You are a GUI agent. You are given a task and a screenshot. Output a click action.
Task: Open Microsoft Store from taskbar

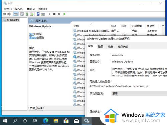click(x=66, y=121)
